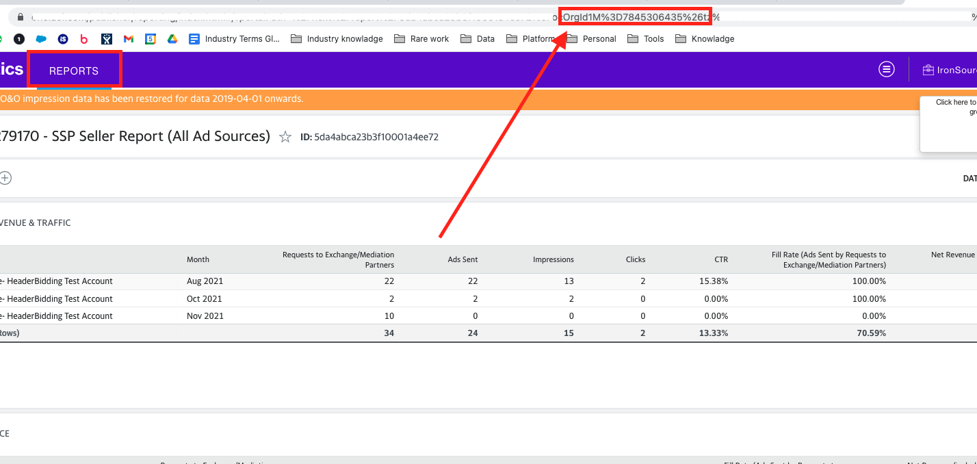Open the Google Drive bookmark icon
The image size is (977, 464).
point(171,39)
